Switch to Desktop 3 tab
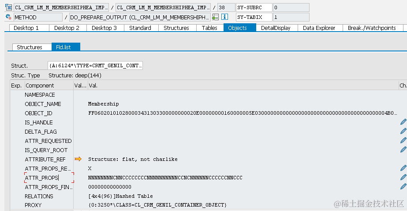Image resolution: width=407 pixels, height=211 pixels. (x=105, y=28)
